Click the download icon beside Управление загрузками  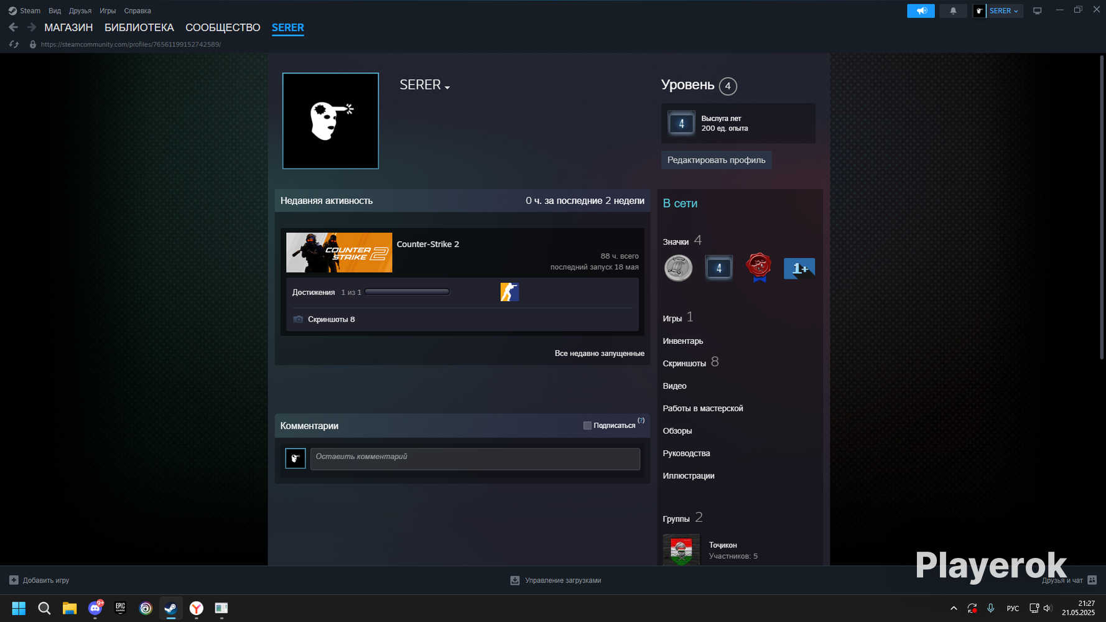click(x=515, y=580)
